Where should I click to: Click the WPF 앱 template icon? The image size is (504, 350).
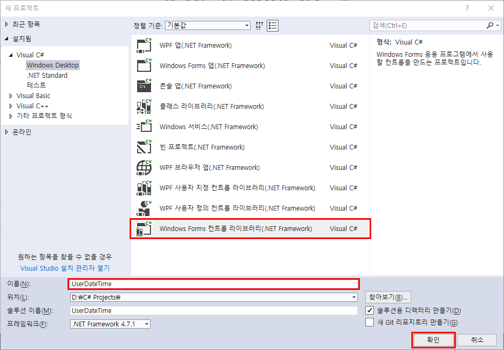[x=144, y=46]
